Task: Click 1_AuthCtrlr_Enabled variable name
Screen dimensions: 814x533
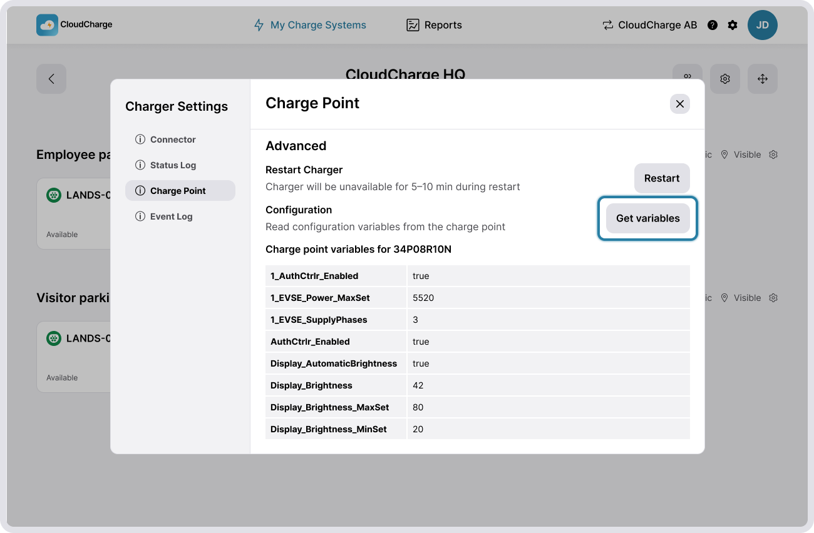Action: click(x=314, y=276)
